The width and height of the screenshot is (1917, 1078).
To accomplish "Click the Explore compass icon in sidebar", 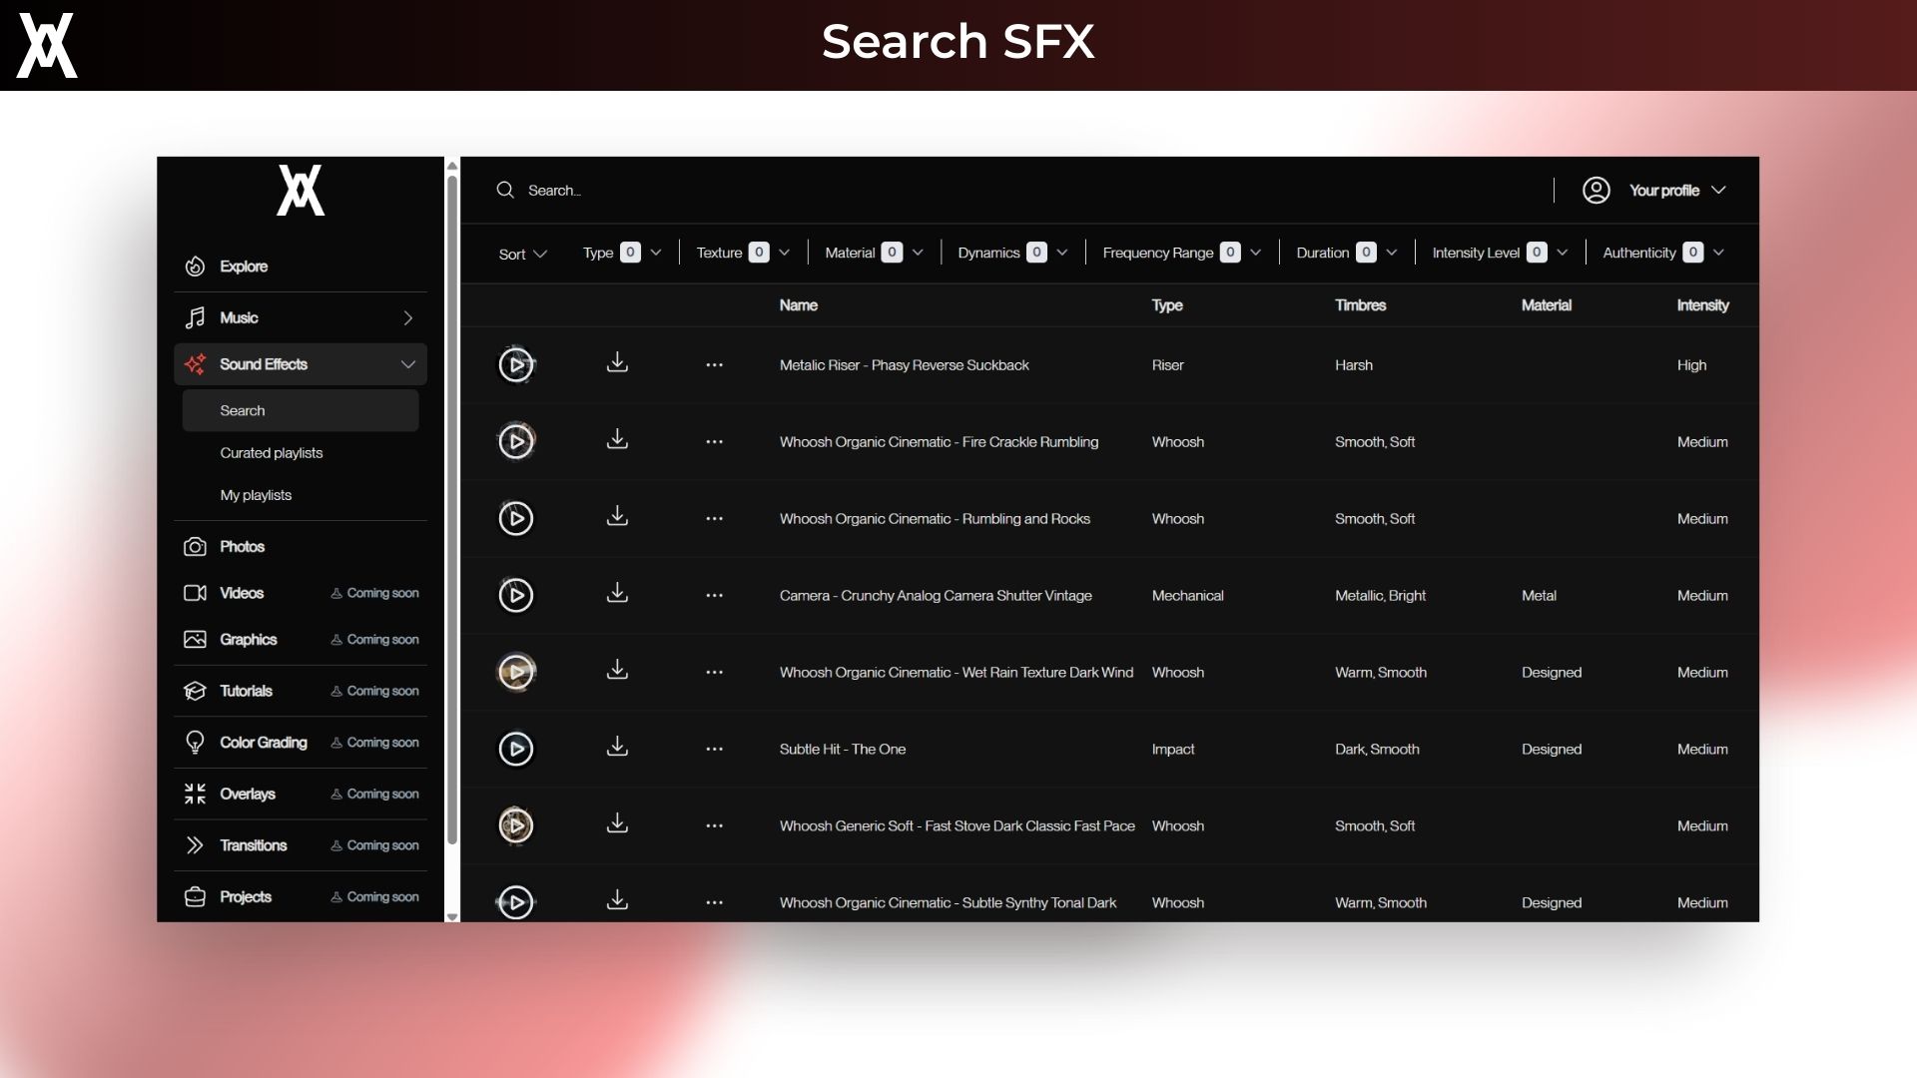I will tap(196, 267).
